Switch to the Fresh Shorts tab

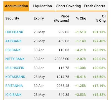(x=95, y=6)
